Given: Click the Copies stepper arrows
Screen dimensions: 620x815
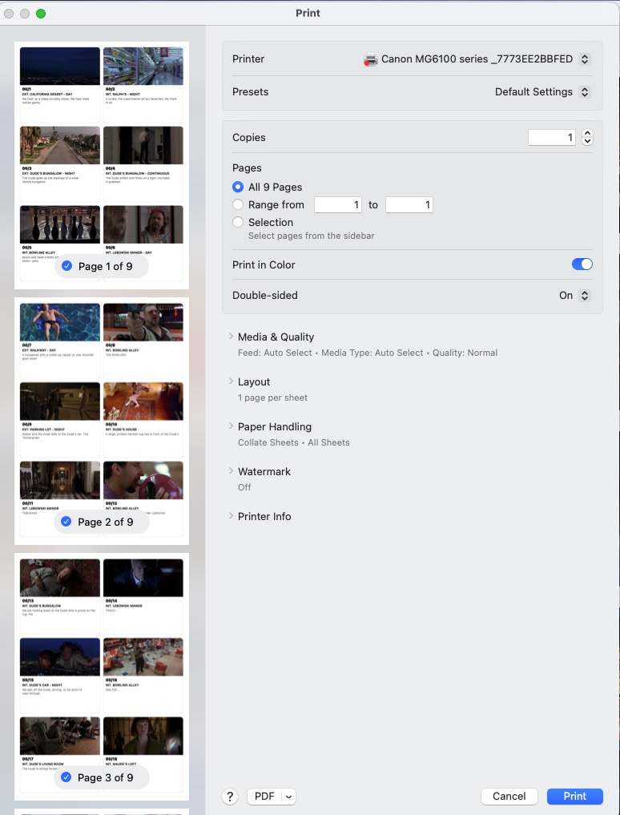Looking at the screenshot, I should (587, 137).
